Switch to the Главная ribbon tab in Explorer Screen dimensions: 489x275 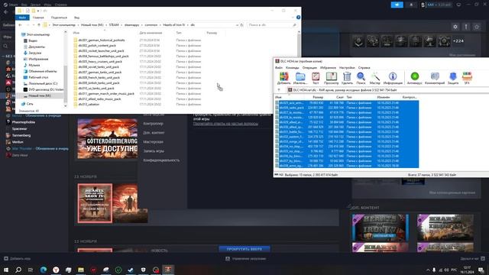click(38, 18)
